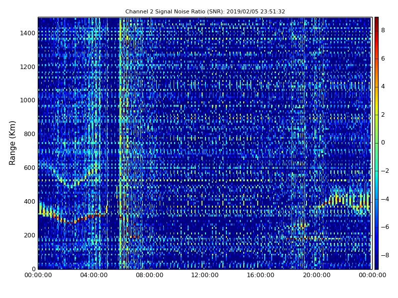The image size is (398, 298).
Task: Click the 12:00:00 time axis label
Action: point(205,275)
